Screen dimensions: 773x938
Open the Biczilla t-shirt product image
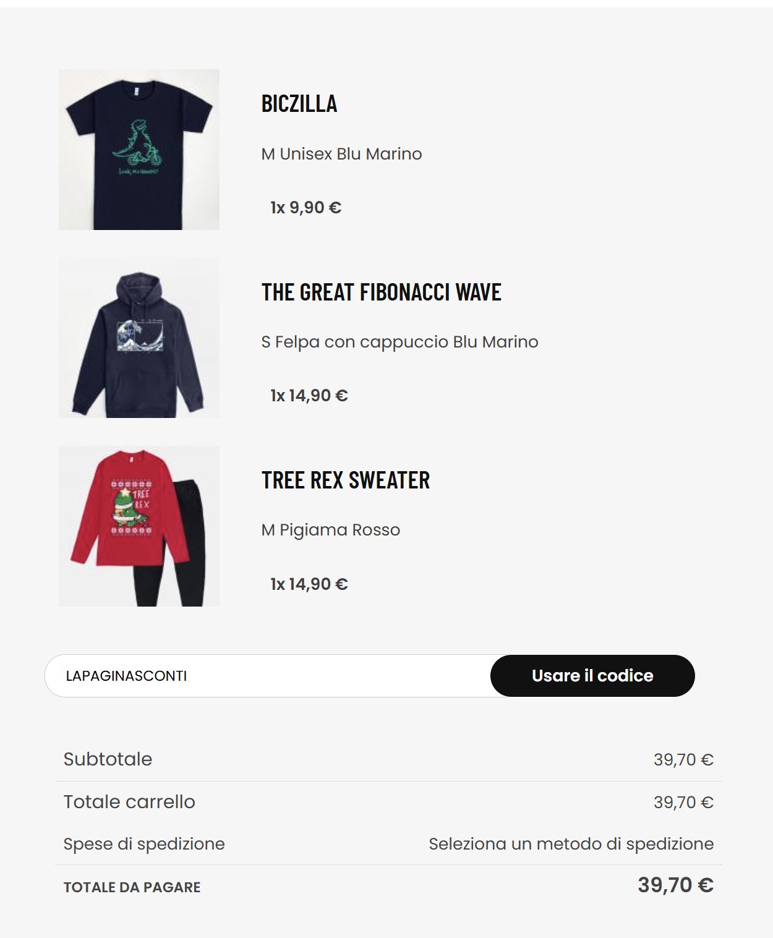click(139, 150)
